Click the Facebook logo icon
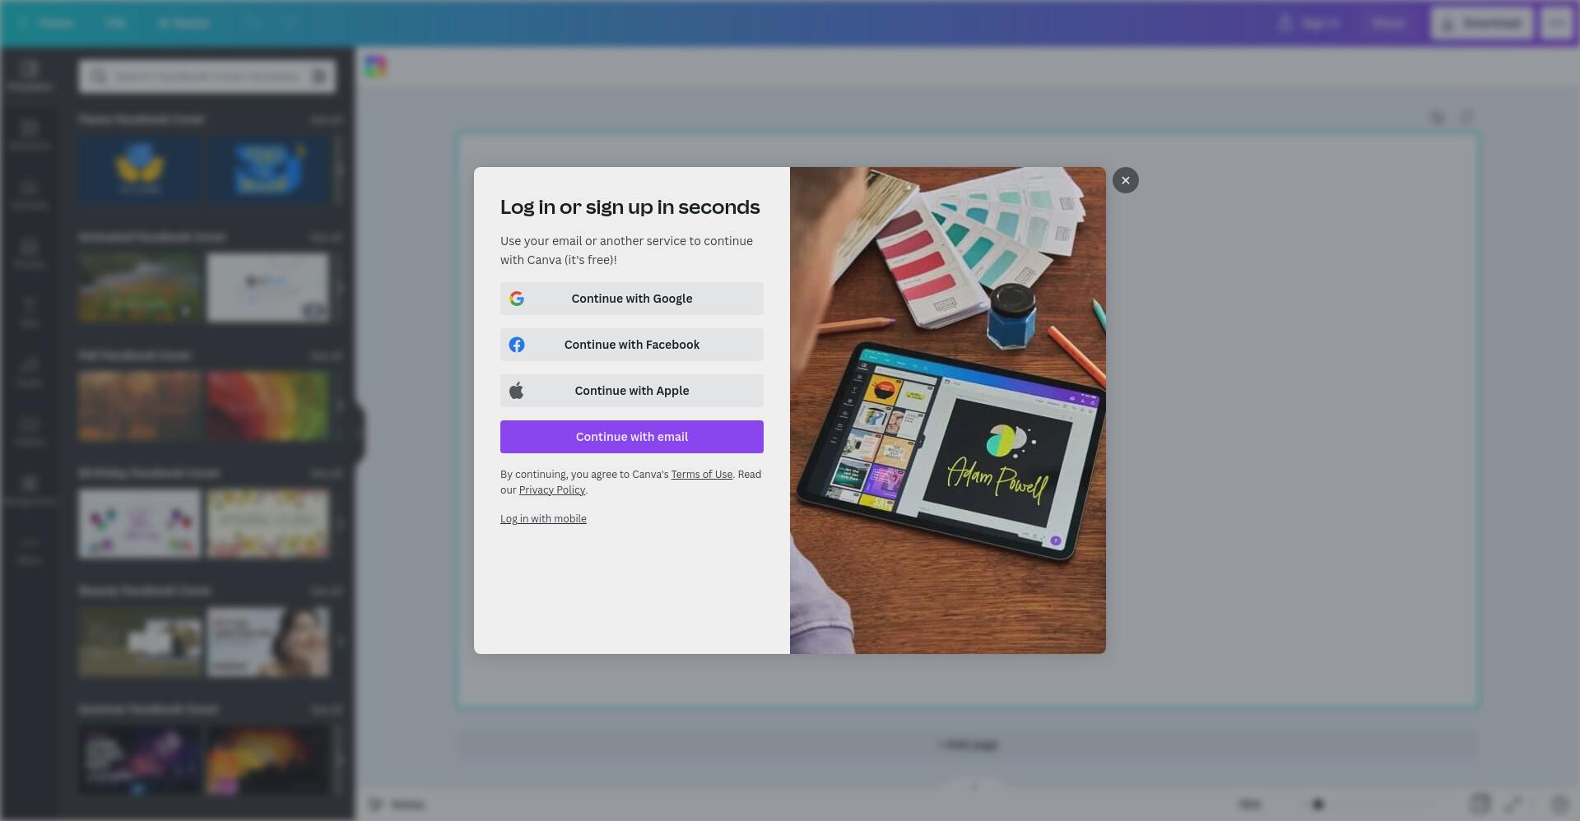The width and height of the screenshot is (1580, 821). tap(517, 345)
